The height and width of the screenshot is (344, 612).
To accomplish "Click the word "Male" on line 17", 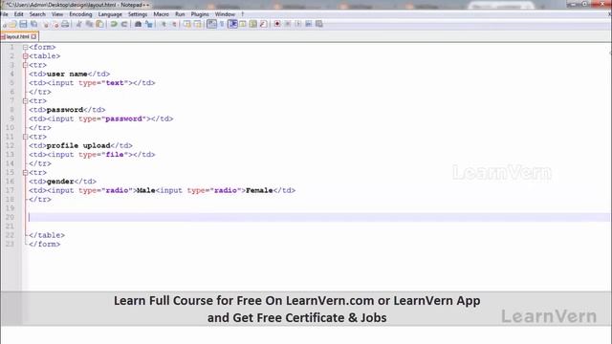I will 146,190.
